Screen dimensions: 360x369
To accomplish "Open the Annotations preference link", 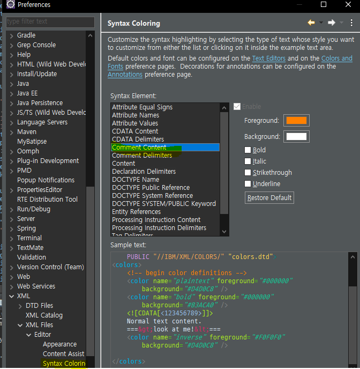I will (125, 75).
